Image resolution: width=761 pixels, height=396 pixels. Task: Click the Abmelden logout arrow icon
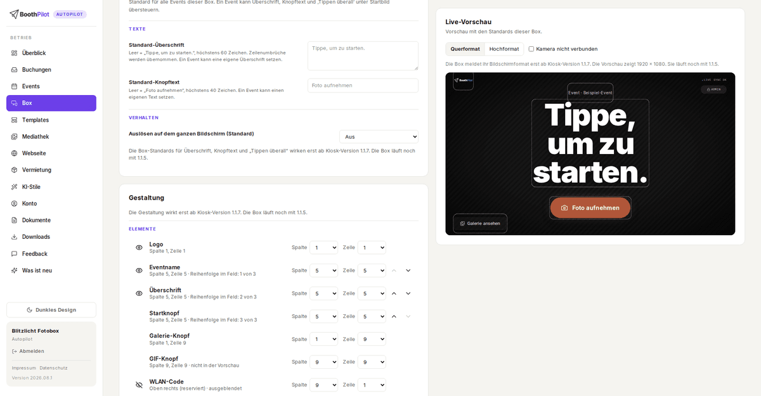[15, 351]
